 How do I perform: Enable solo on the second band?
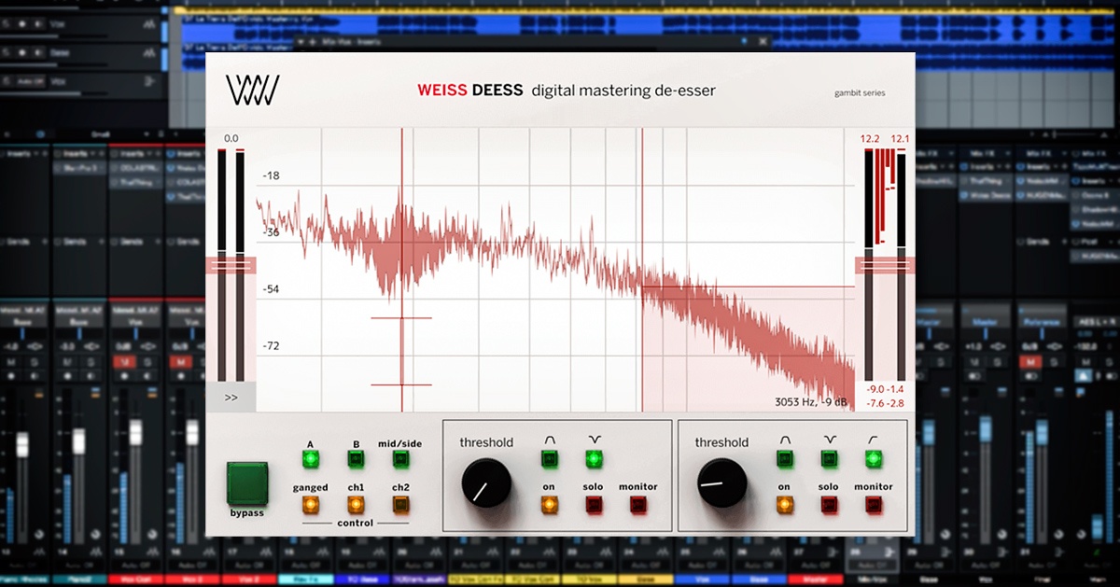click(x=828, y=505)
